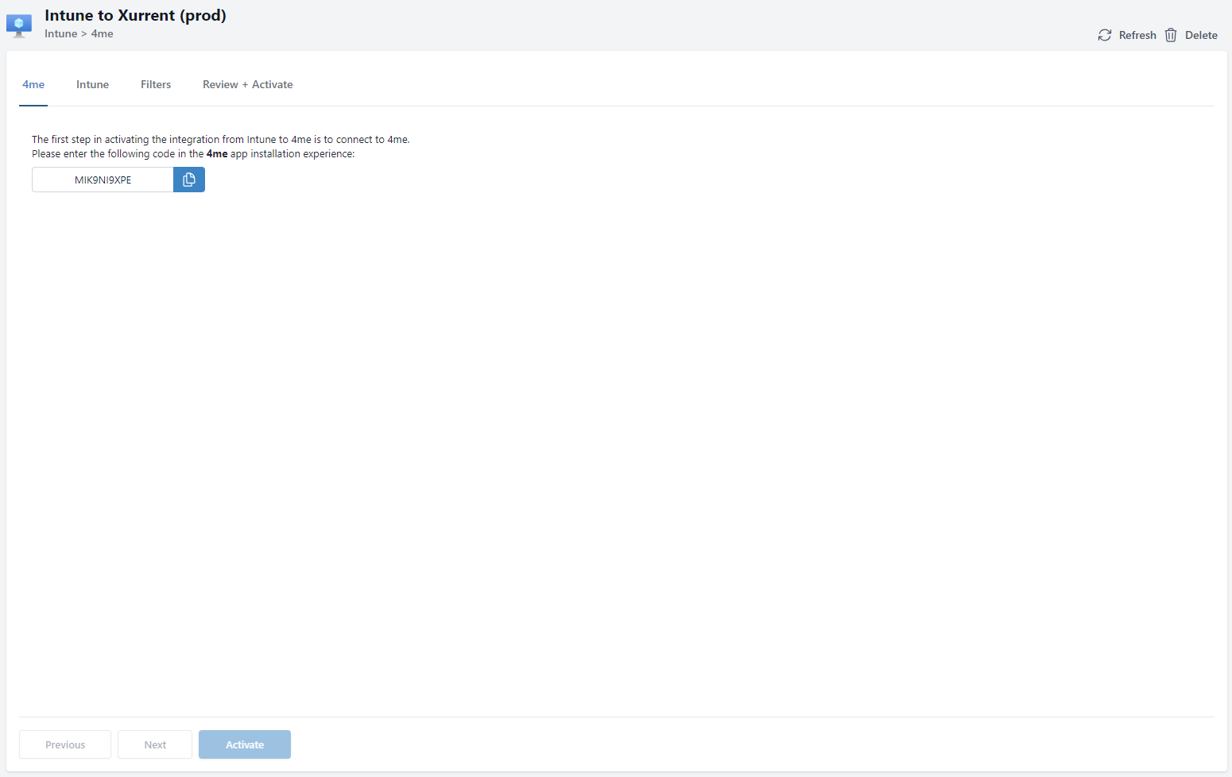1232x777 pixels.
Task: Click the MIK9NI9XPE code field
Action: tap(103, 180)
